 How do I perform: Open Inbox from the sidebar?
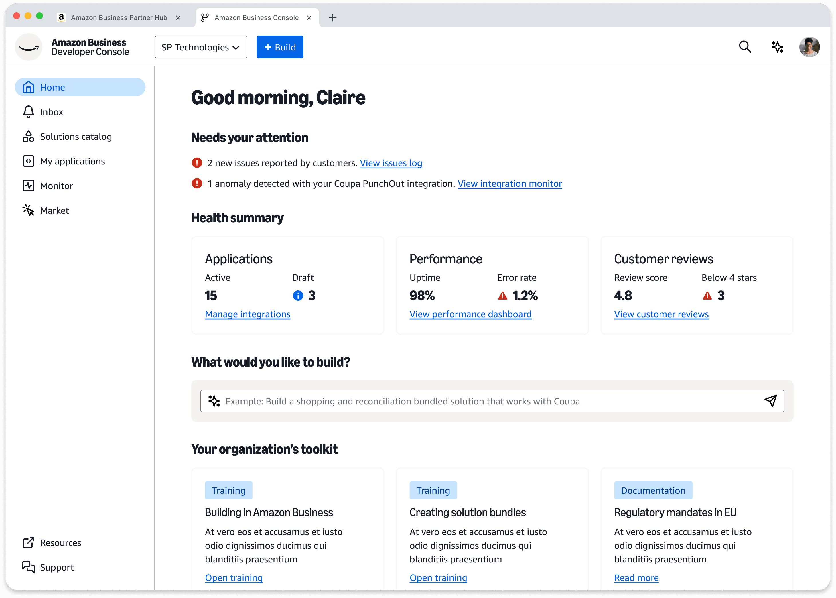(51, 112)
